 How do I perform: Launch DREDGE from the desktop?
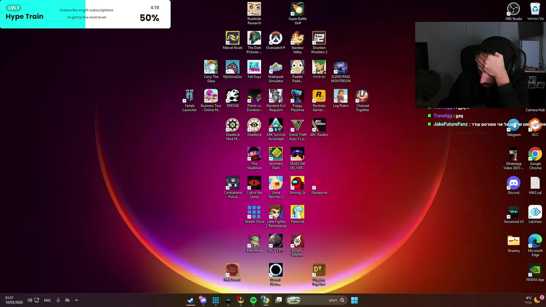(232, 98)
